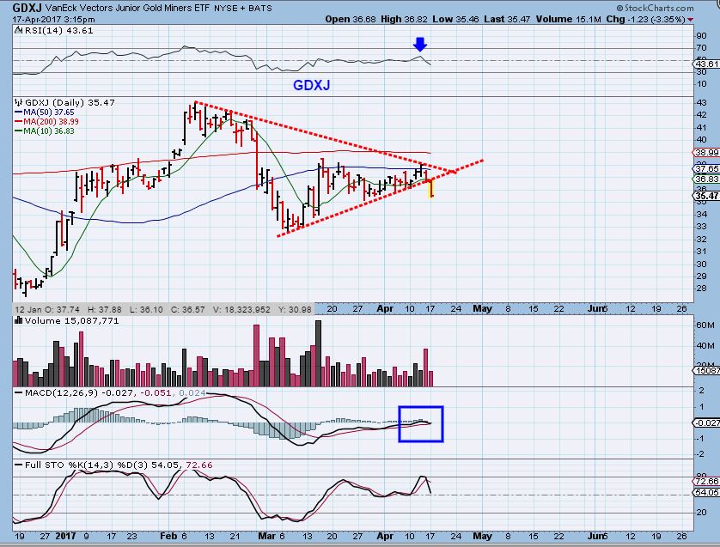The height and width of the screenshot is (547, 720).
Task: Click the yellow-highlighted last candlestick
Action: click(x=430, y=189)
